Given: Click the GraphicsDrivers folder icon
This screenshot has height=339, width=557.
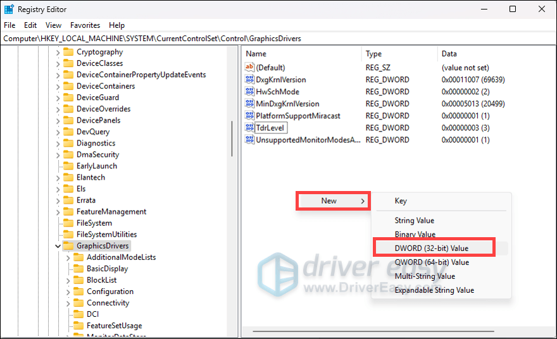Looking at the screenshot, I should pos(68,246).
